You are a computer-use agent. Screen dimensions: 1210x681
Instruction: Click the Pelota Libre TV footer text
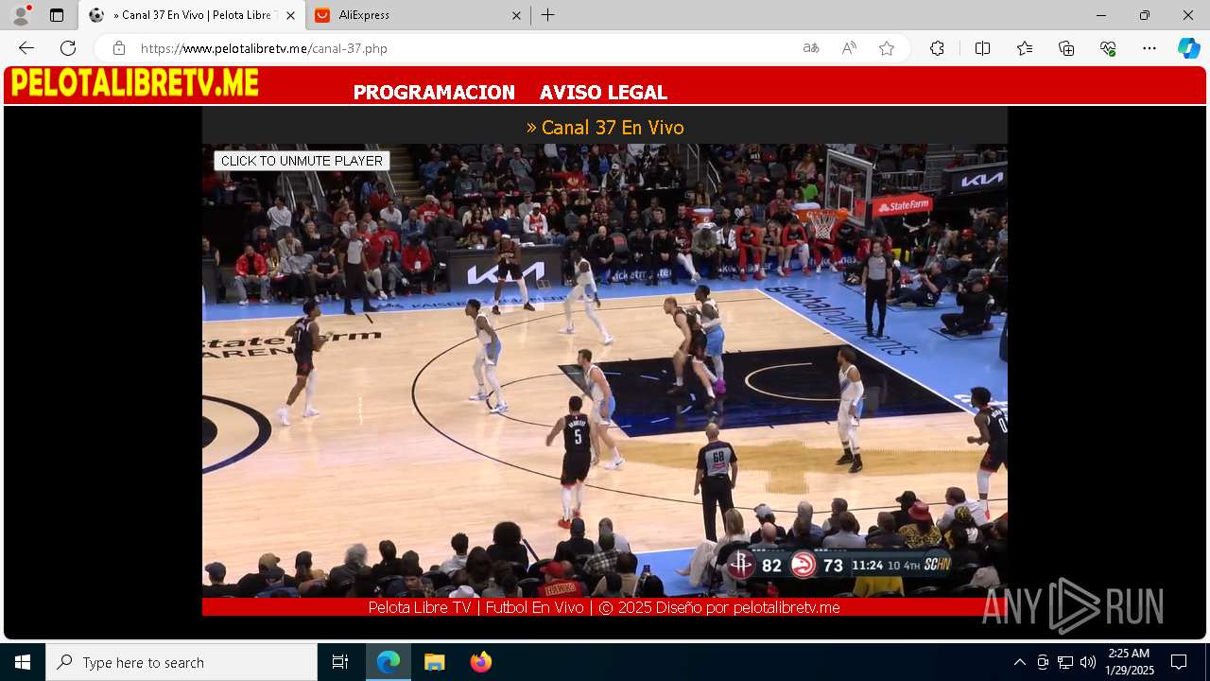[604, 607]
